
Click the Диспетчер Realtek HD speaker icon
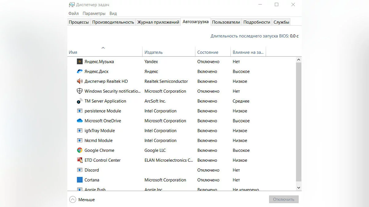pos(80,81)
